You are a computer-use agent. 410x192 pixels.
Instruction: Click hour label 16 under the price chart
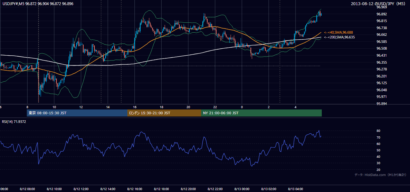point(135,107)
